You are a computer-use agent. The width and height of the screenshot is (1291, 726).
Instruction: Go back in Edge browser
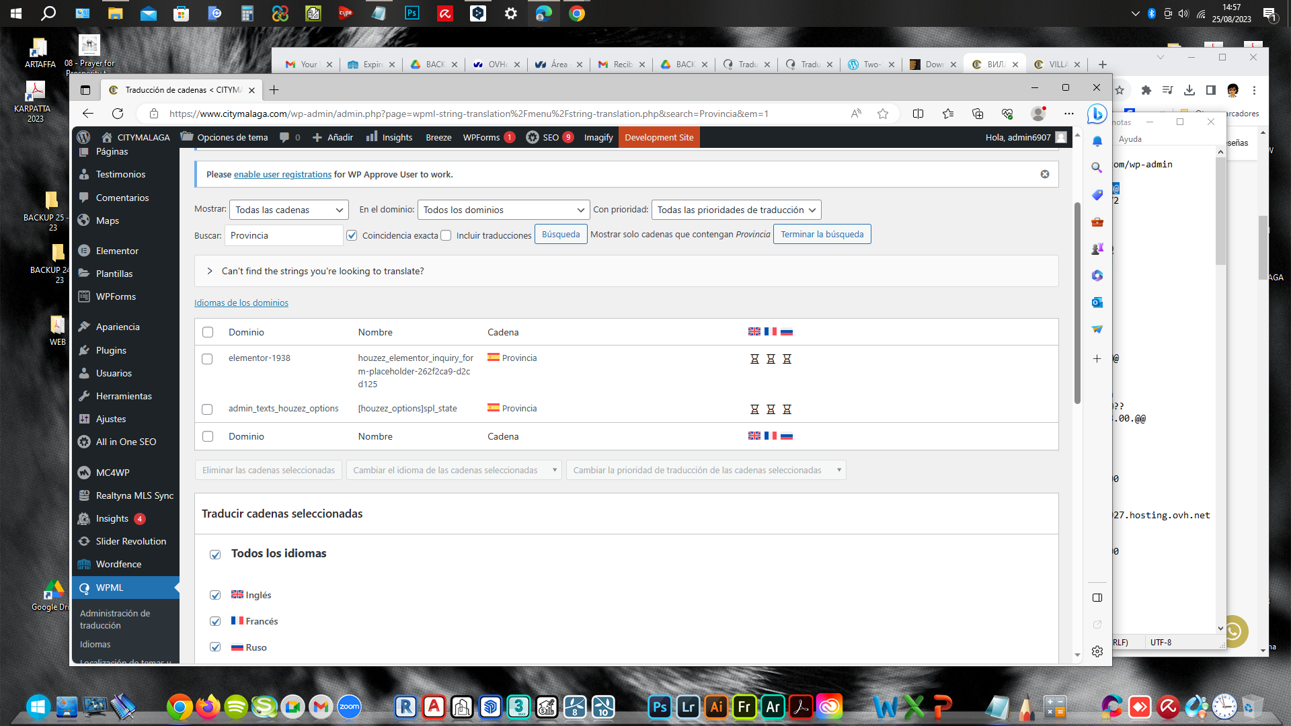[88, 114]
